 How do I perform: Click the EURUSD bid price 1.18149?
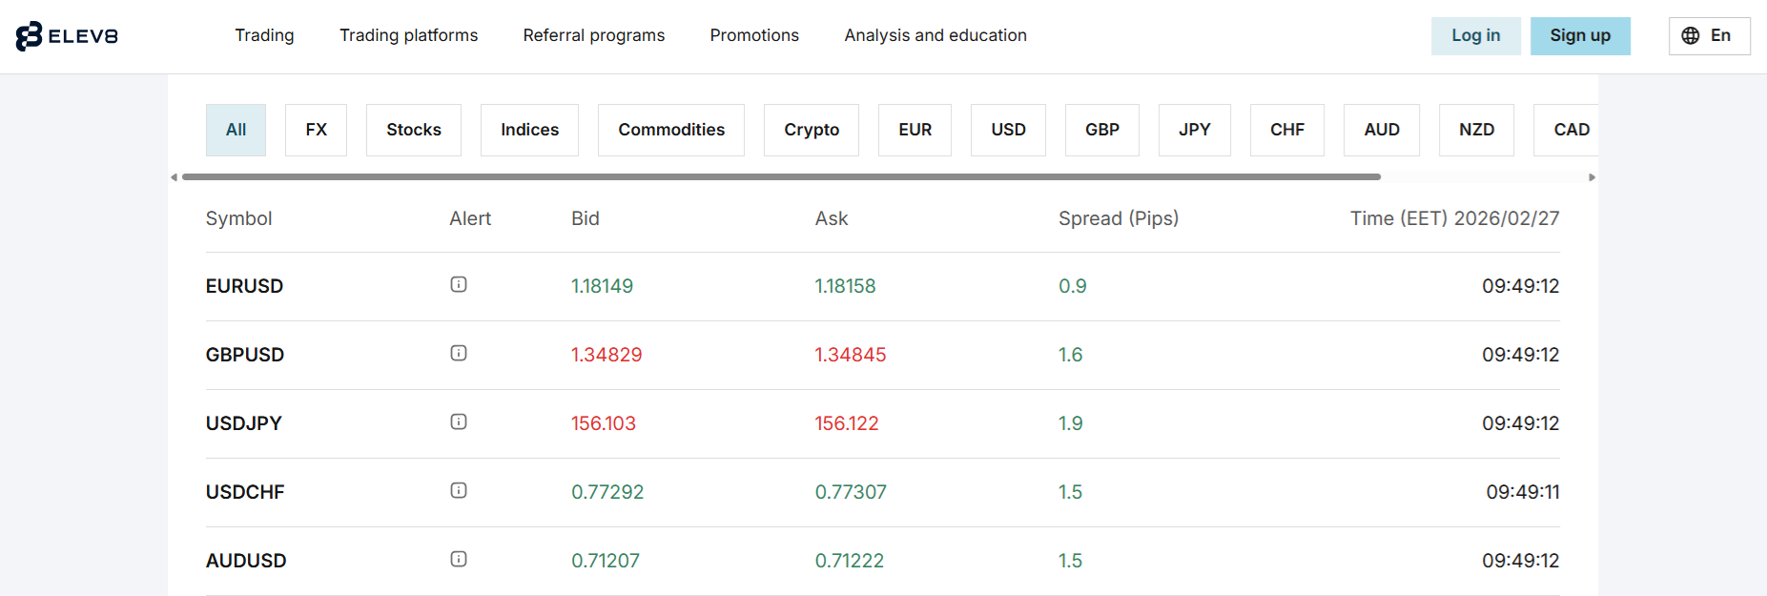click(602, 286)
